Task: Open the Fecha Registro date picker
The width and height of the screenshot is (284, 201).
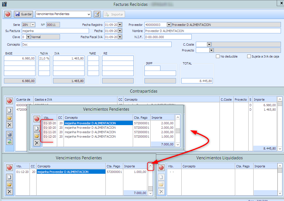Action: click(120, 25)
